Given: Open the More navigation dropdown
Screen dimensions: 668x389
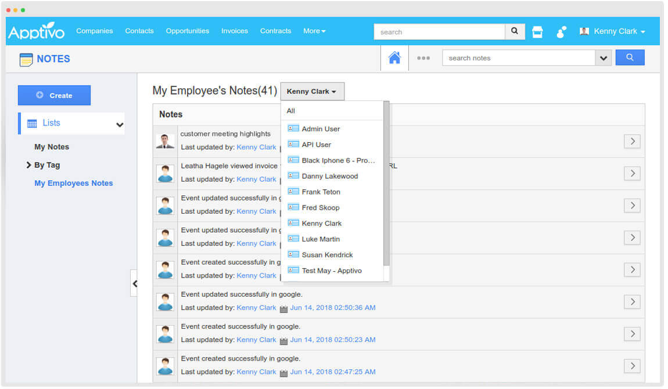Looking at the screenshot, I should coord(314,31).
